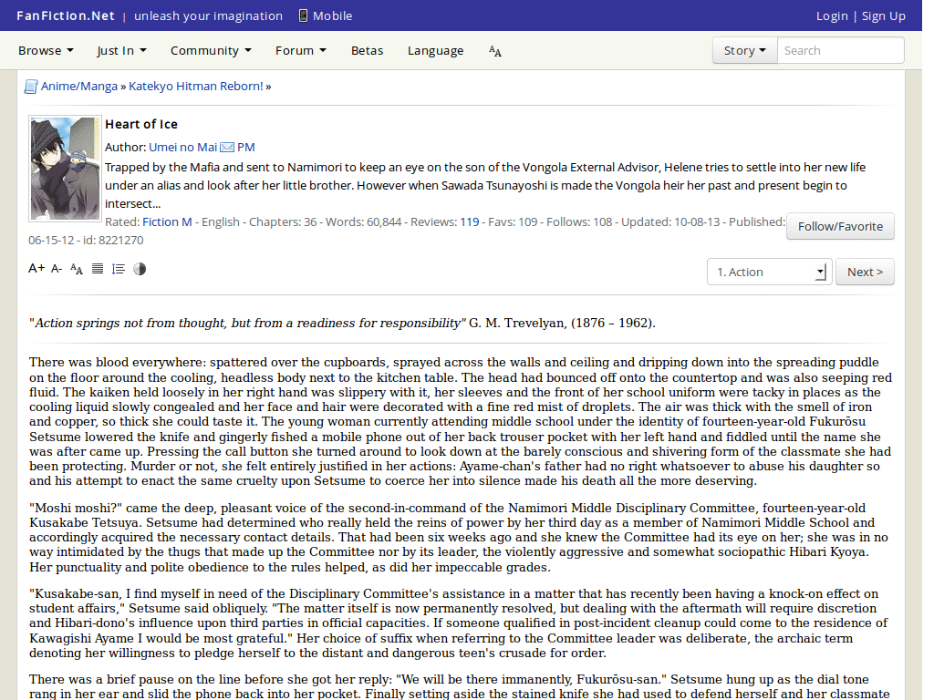Change line spacing with the spacing icon

118,268
